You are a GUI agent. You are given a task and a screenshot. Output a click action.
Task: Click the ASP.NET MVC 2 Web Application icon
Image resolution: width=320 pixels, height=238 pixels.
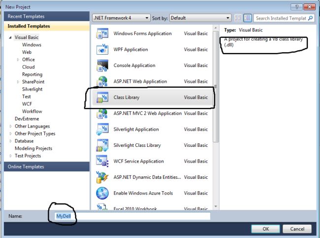click(x=102, y=114)
